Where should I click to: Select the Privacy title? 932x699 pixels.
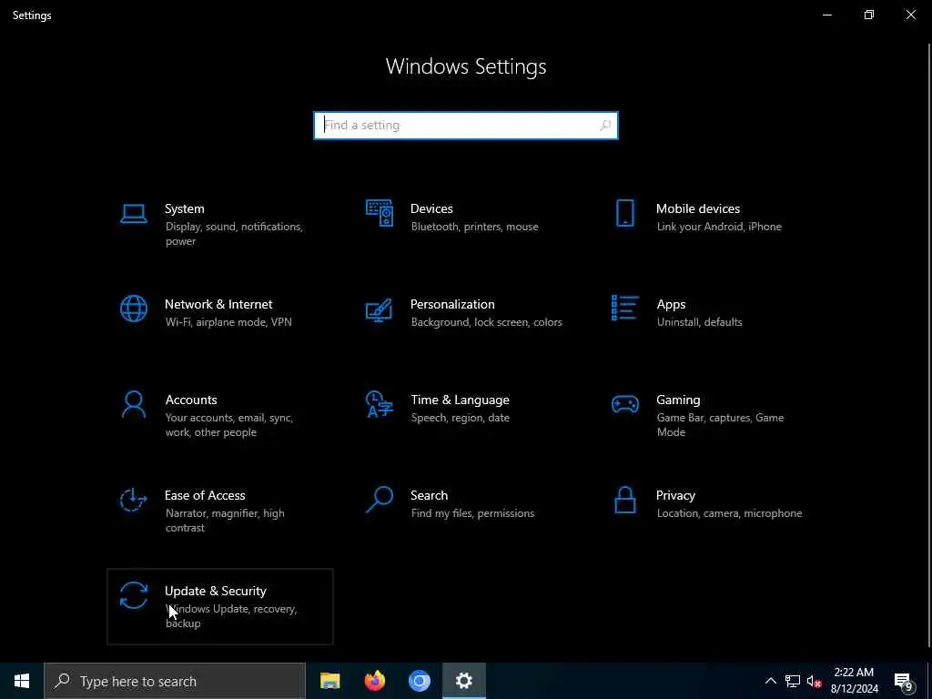click(675, 495)
